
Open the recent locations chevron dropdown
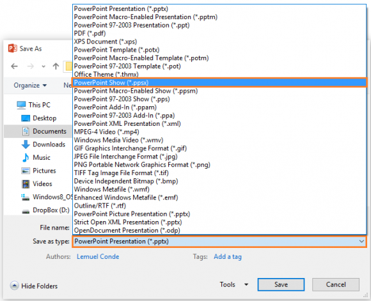click(43, 66)
